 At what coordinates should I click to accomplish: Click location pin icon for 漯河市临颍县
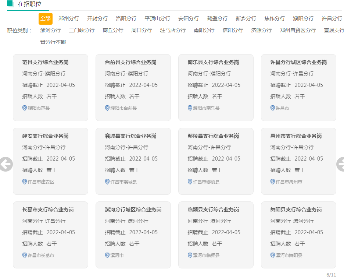(x=190, y=256)
